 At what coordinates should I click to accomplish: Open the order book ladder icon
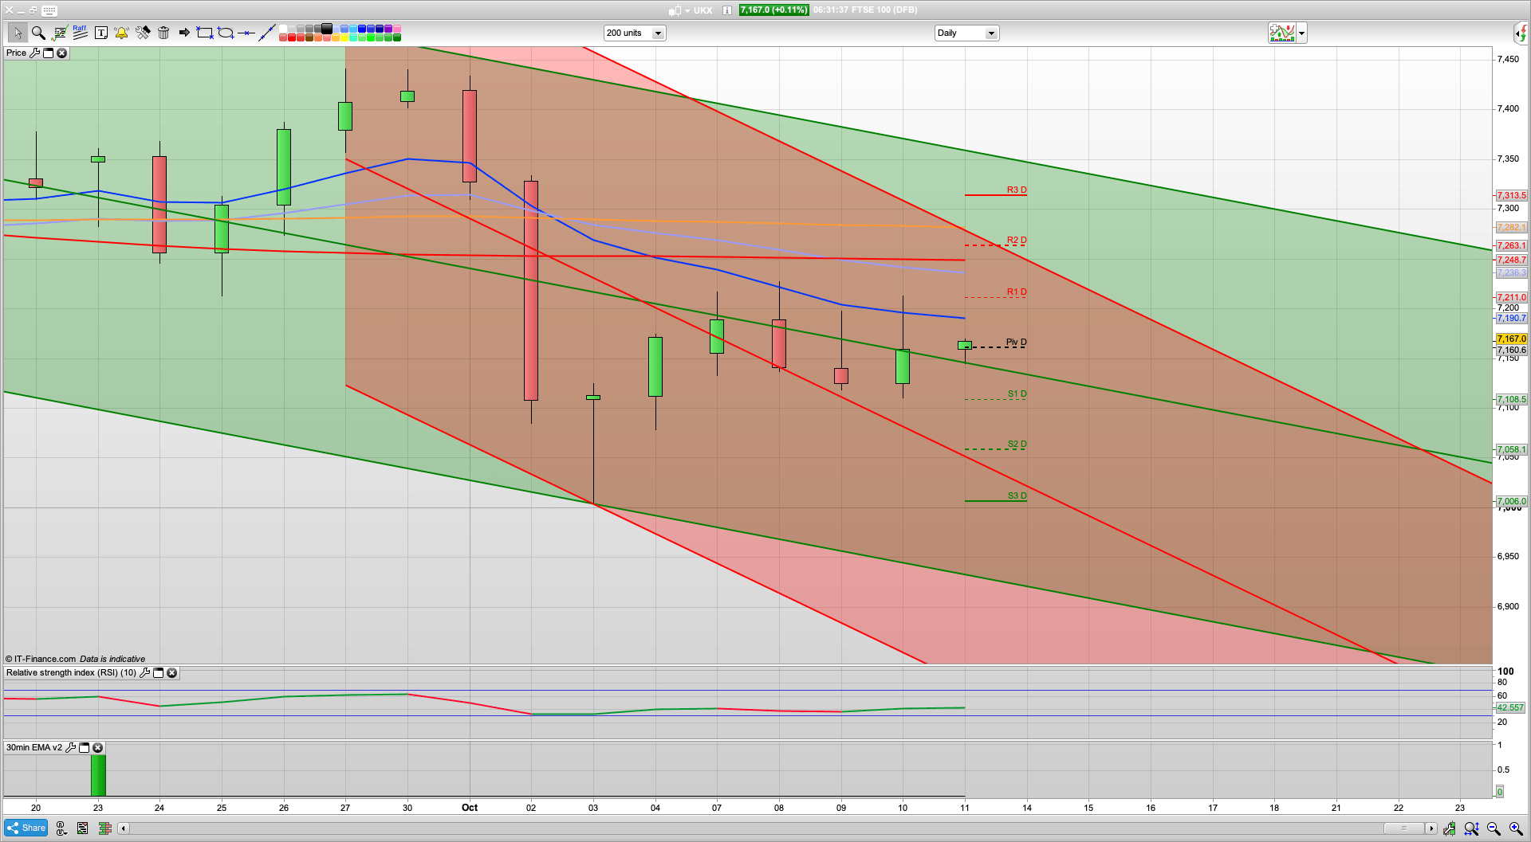pyautogui.click(x=104, y=828)
